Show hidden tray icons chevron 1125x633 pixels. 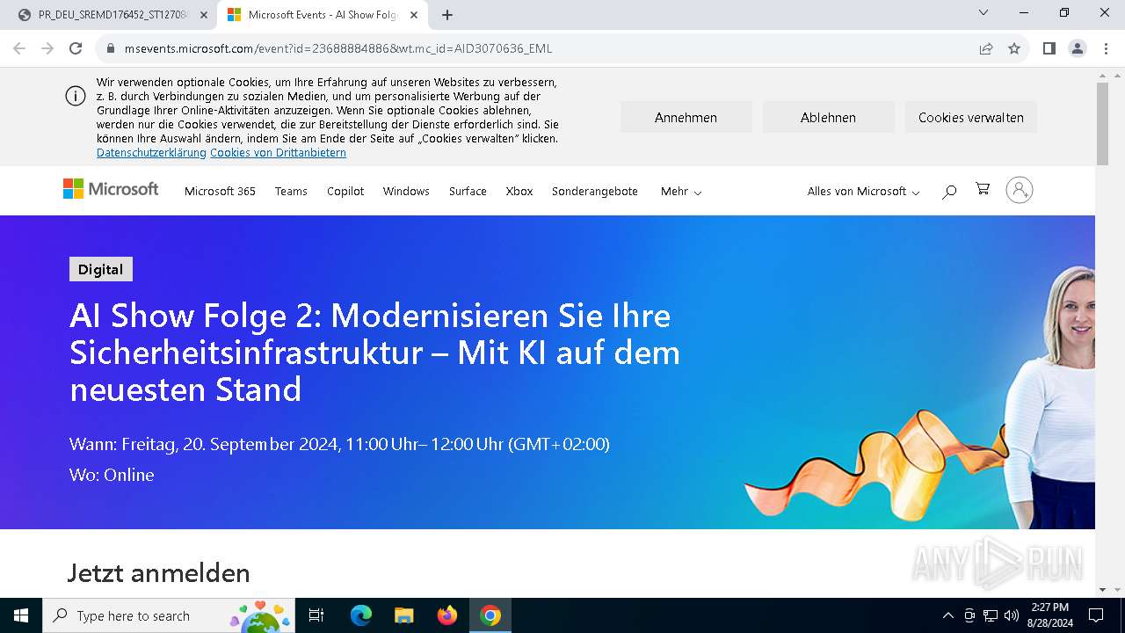pyautogui.click(x=947, y=615)
